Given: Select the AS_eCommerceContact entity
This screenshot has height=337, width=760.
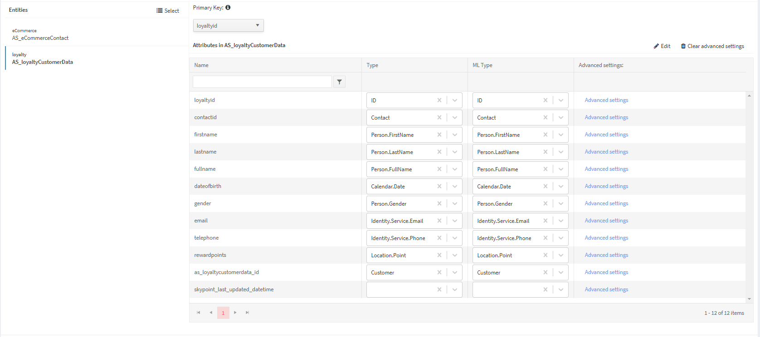Looking at the screenshot, I should tap(40, 38).
